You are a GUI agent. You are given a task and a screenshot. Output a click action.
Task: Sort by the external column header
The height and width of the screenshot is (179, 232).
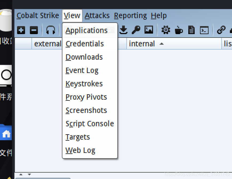point(48,44)
